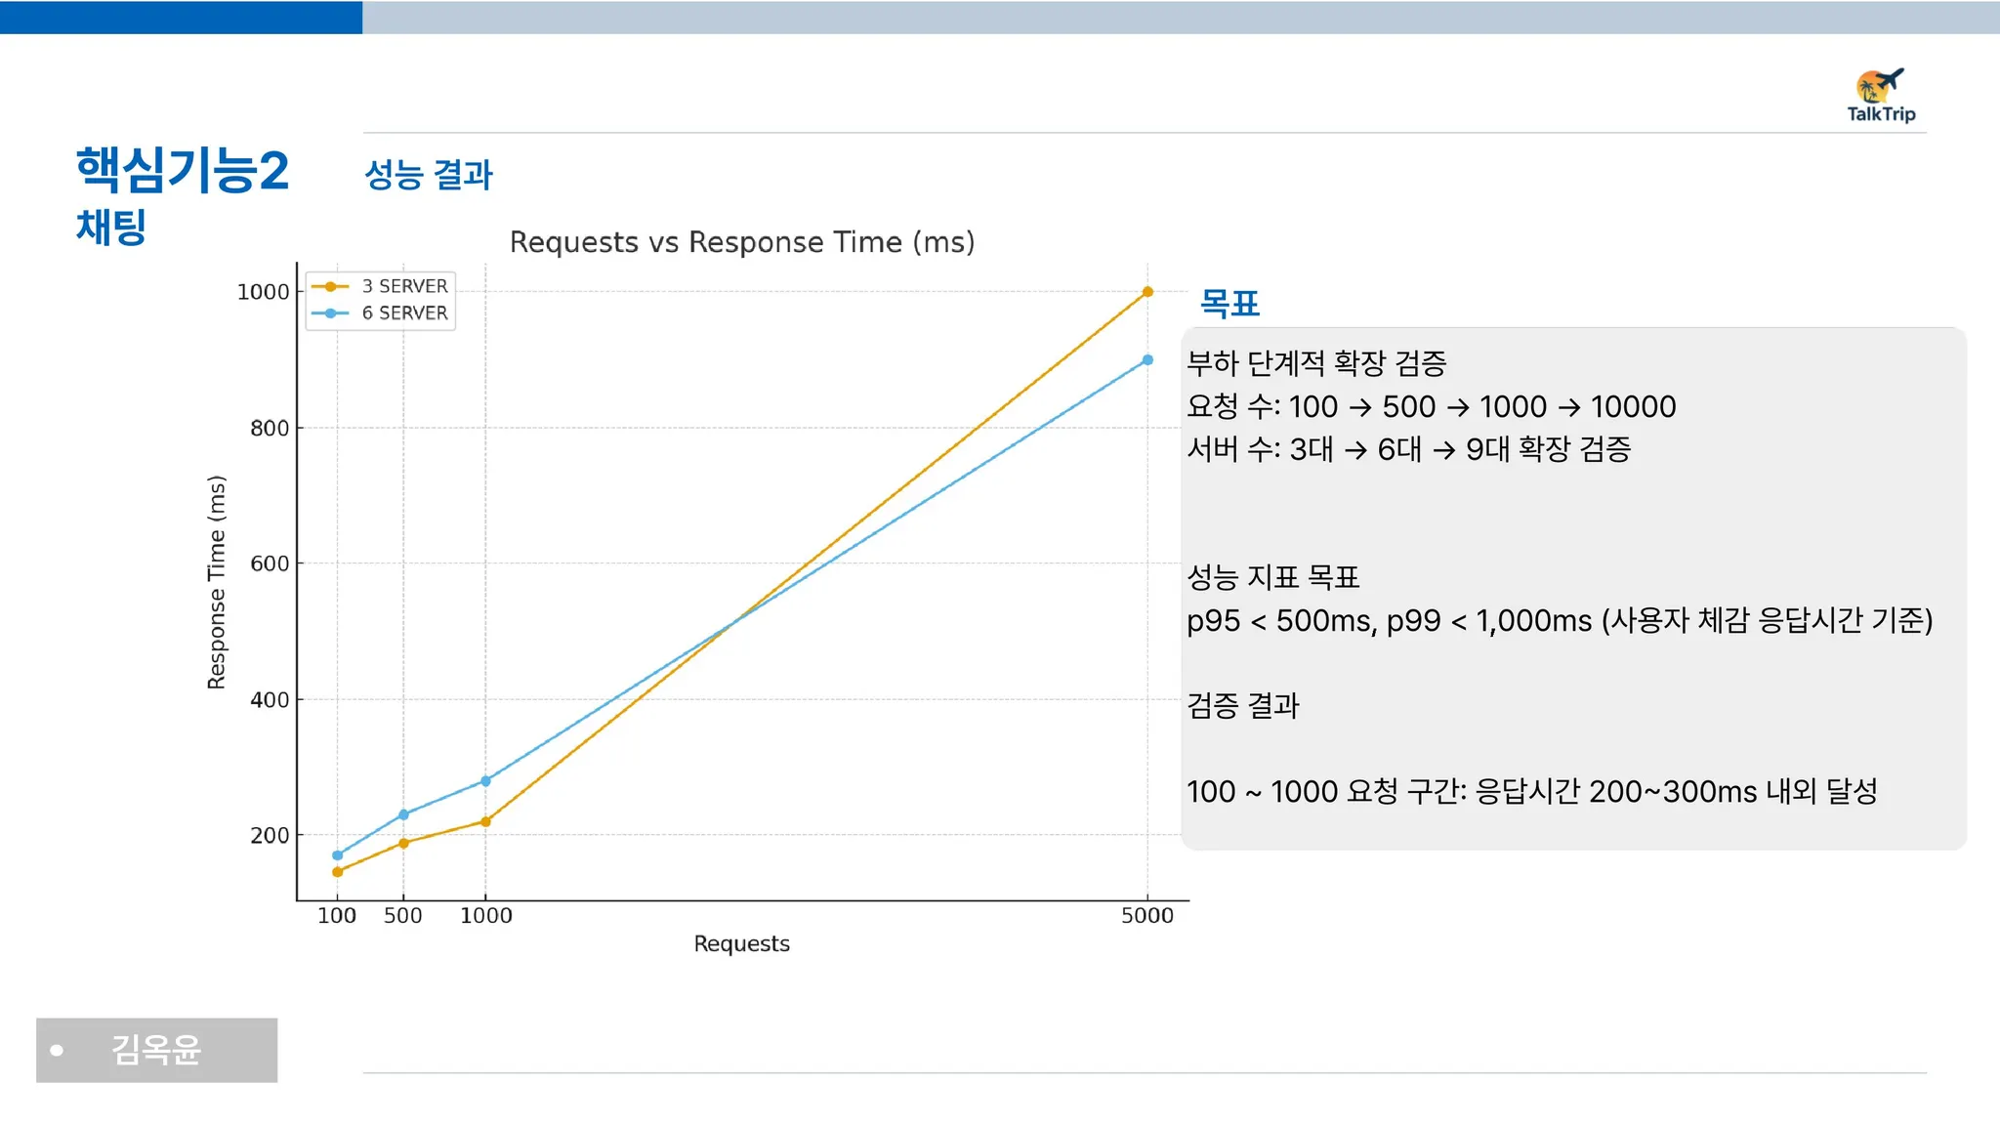Click the dark blue progress bar segment
2000x1125 pixels.
tap(181, 18)
